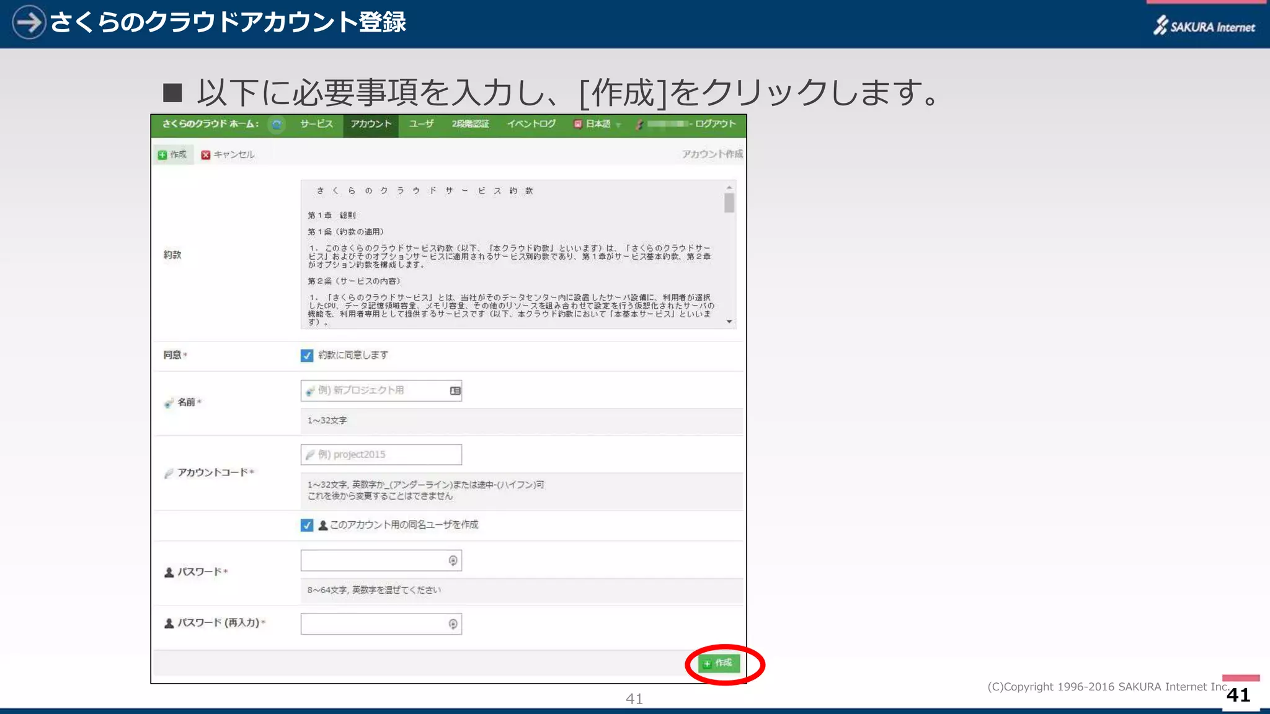Click the キャンセル button
1270x714 pixels.
click(228, 154)
